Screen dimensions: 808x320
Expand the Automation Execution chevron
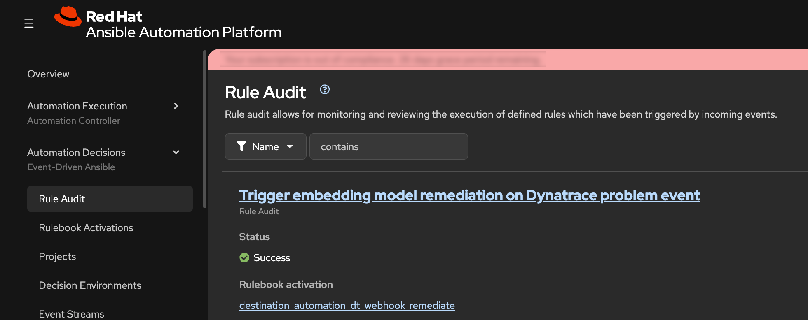click(176, 106)
